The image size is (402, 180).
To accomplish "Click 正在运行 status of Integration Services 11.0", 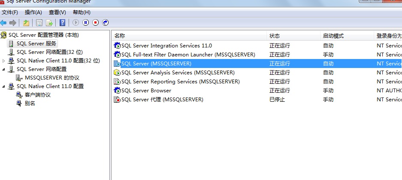I will 280,46.
